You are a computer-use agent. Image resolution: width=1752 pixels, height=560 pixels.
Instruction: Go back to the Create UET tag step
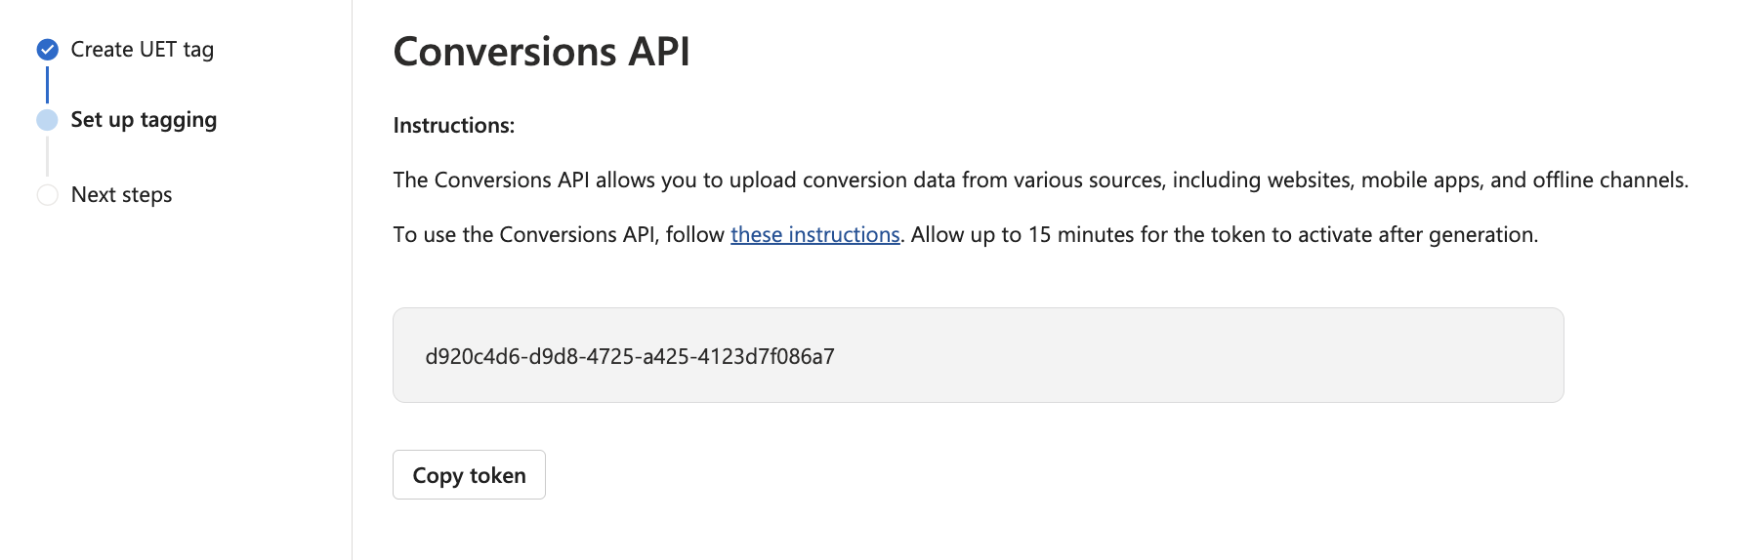click(x=142, y=50)
